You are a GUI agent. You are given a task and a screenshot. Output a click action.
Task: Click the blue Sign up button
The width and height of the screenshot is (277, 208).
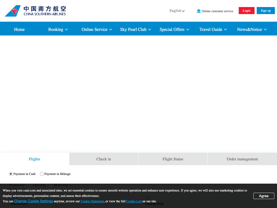(266, 11)
